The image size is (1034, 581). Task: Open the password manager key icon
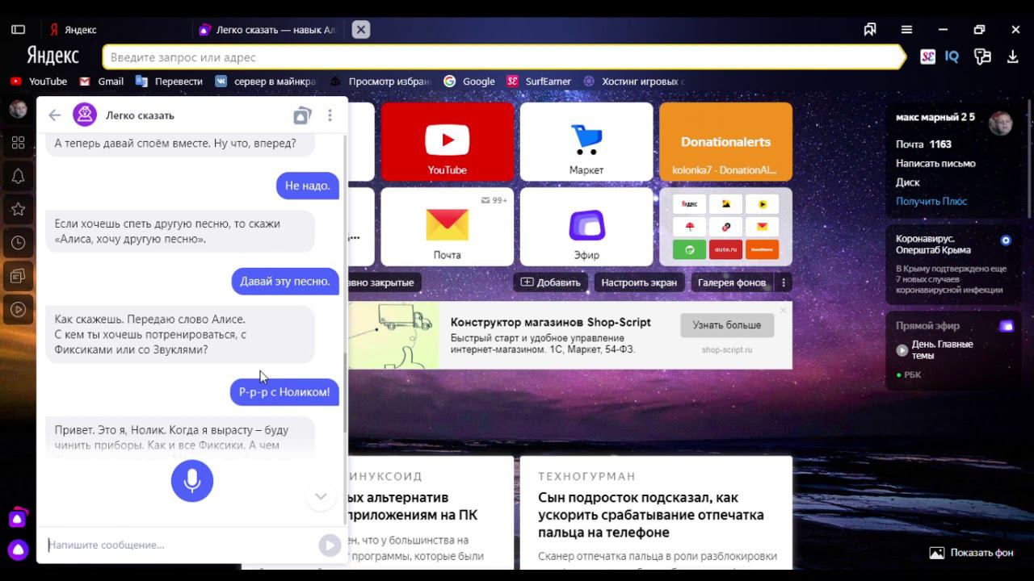[982, 57]
